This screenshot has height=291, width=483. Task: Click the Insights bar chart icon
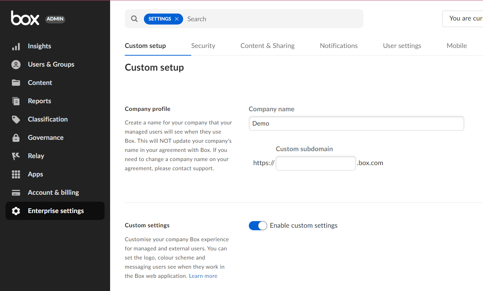click(16, 46)
